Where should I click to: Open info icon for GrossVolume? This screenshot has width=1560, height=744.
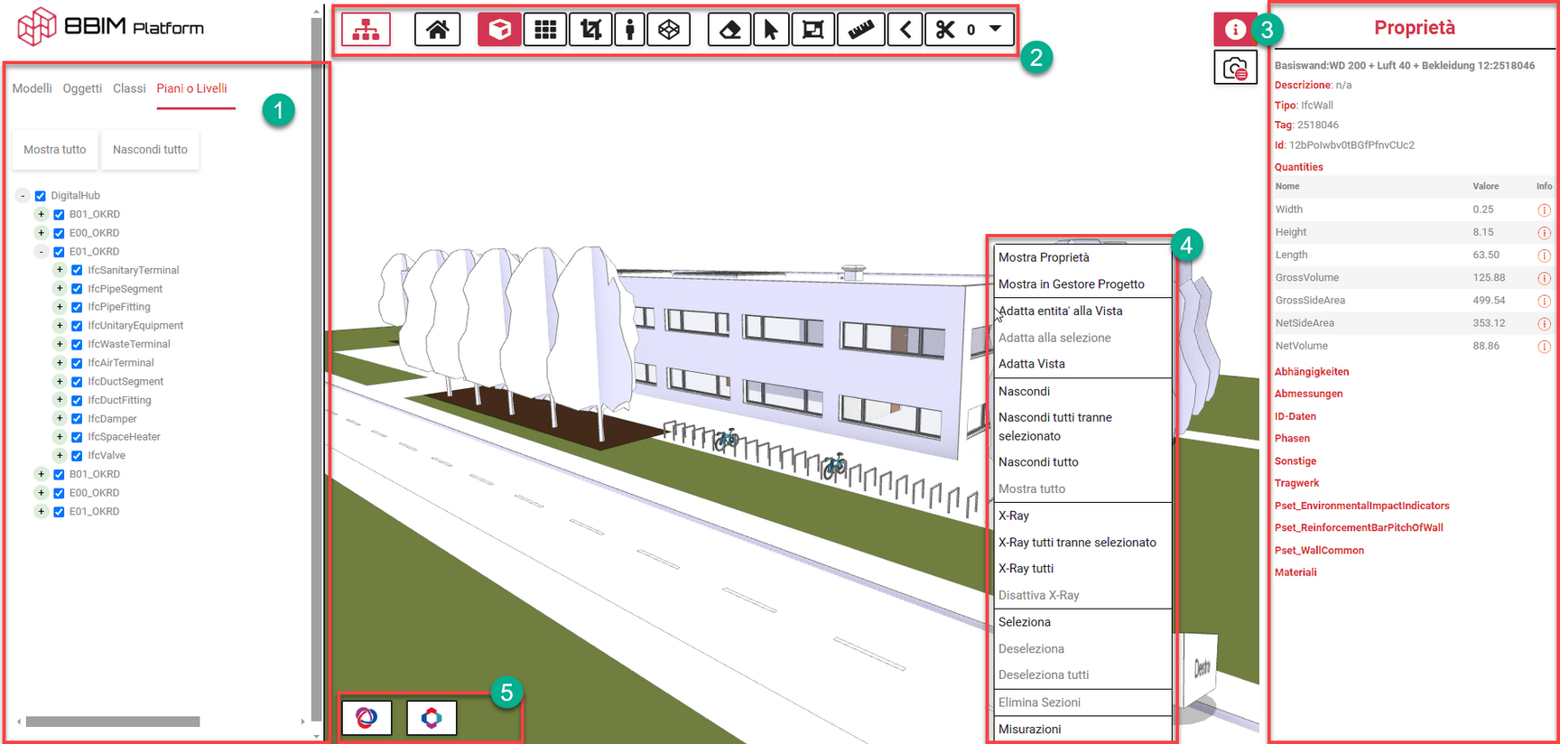coord(1544,278)
